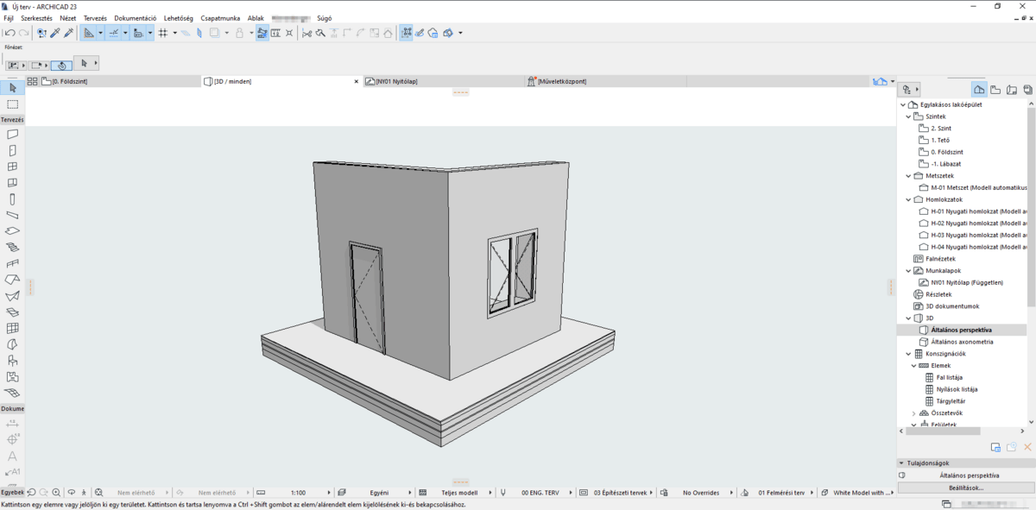Pick the Roof tool in the Tervezés palette
The width and height of the screenshot is (1036, 510).
coord(12,247)
